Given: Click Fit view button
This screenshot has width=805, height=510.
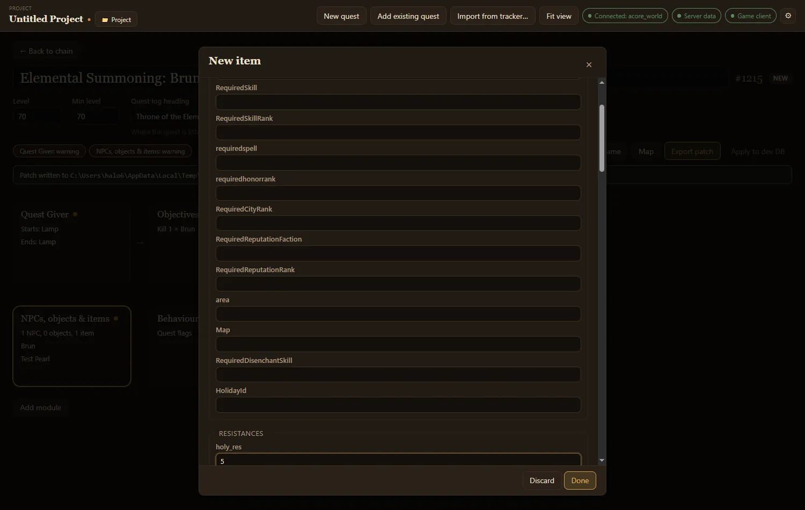Looking at the screenshot, I should [x=559, y=16].
